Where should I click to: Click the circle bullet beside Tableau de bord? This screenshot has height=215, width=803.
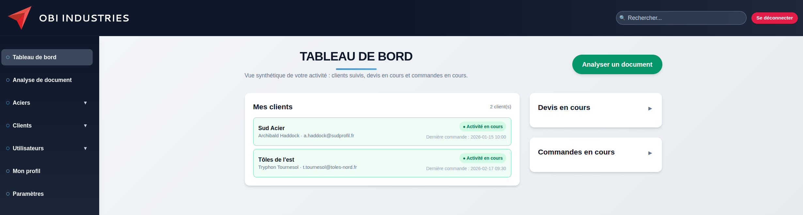pyautogui.click(x=8, y=57)
